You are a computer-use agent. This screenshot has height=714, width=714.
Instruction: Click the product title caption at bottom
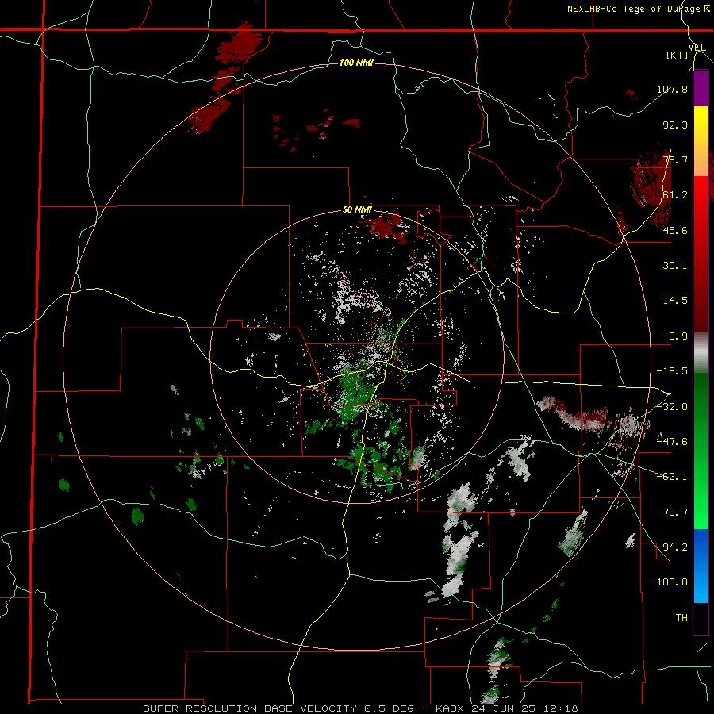click(x=361, y=708)
